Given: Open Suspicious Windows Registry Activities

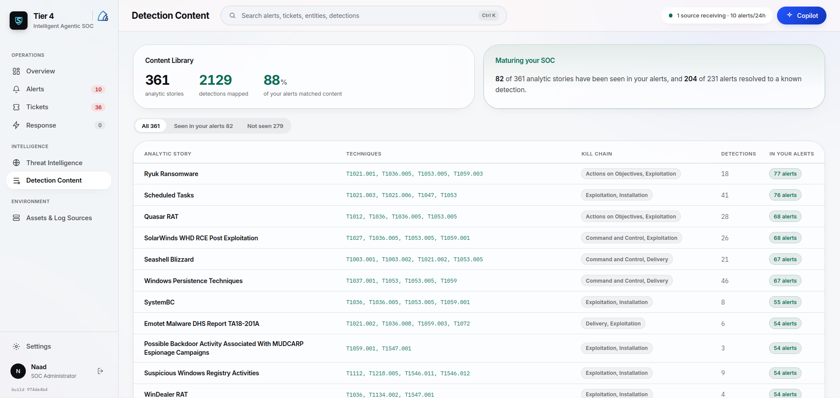Looking at the screenshot, I should tap(201, 373).
